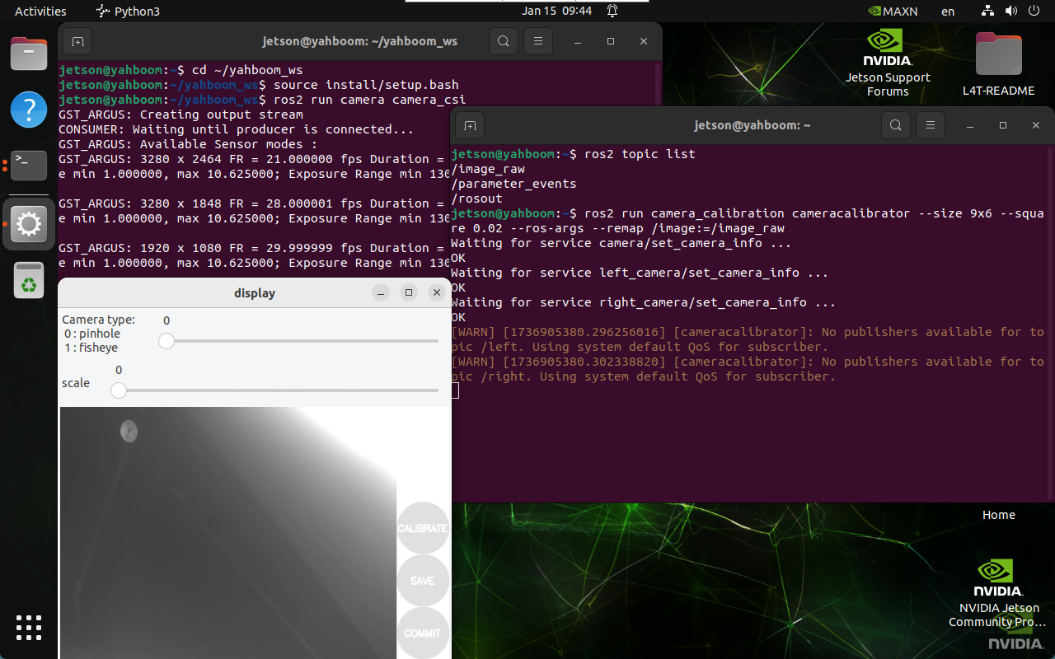Open clock and calendar Jan 15 09:44
Viewport: 1055px width, 659px height.
(x=557, y=11)
